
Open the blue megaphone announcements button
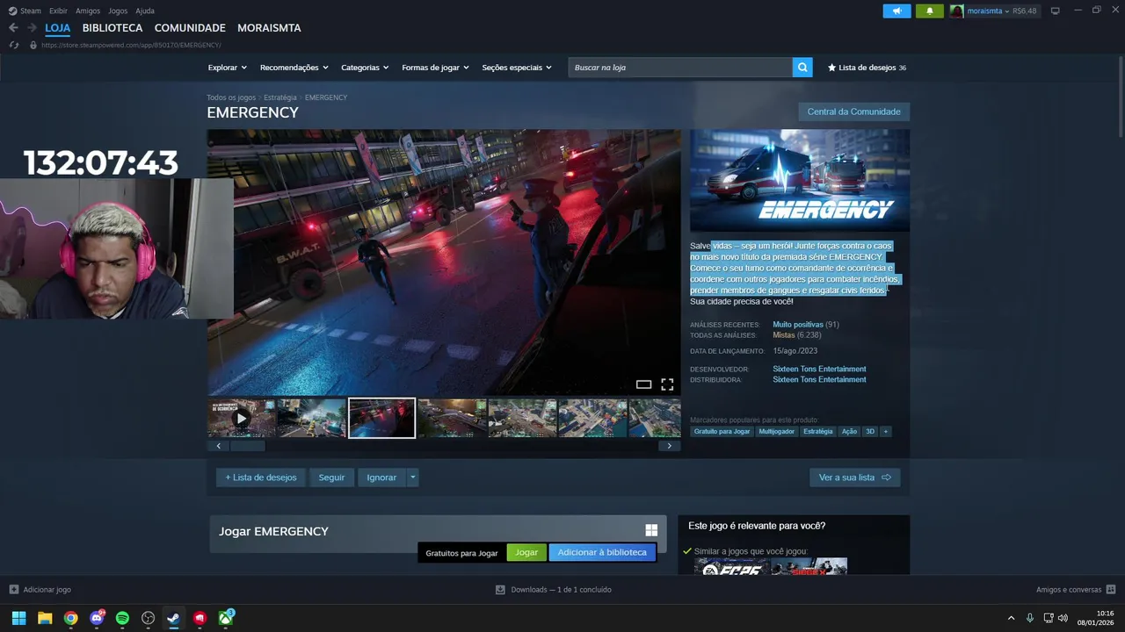click(x=896, y=11)
